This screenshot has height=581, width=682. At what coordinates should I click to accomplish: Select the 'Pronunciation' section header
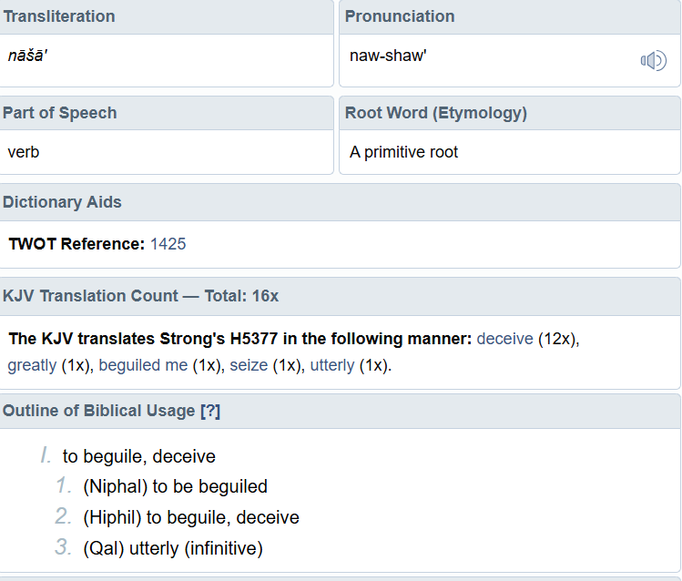[400, 16]
